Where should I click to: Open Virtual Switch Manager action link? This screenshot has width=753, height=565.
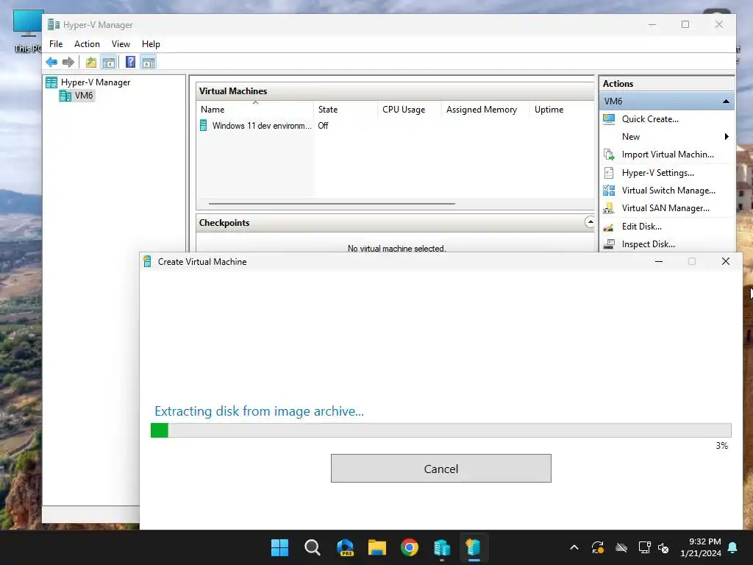[x=668, y=191]
